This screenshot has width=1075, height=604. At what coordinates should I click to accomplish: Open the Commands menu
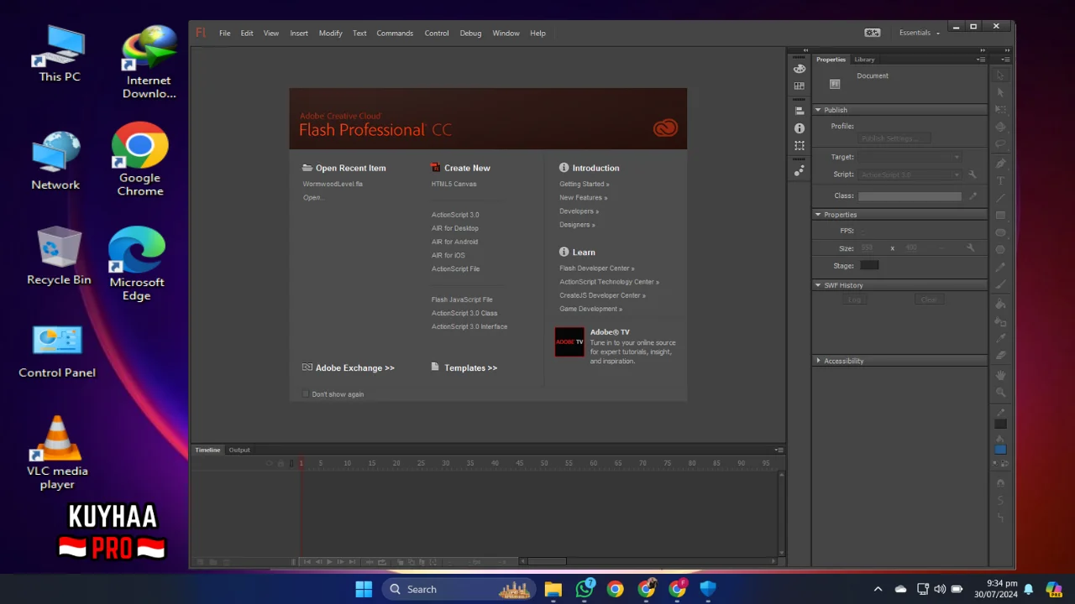point(395,33)
